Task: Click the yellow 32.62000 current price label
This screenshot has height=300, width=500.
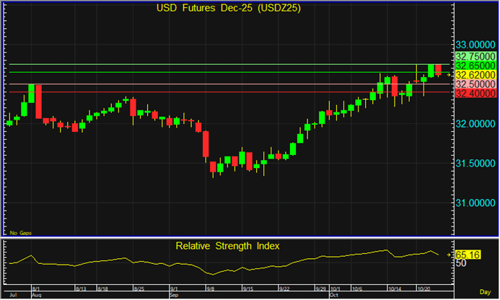Action: 475,74
